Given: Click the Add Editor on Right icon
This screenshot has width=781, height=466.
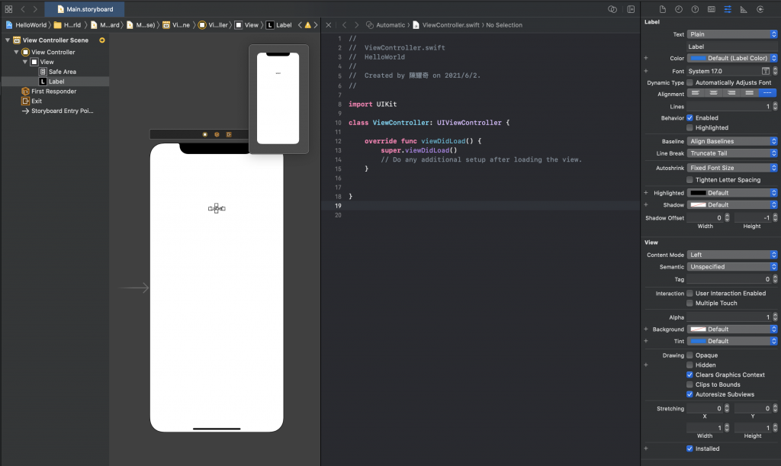Looking at the screenshot, I should [x=631, y=9].
